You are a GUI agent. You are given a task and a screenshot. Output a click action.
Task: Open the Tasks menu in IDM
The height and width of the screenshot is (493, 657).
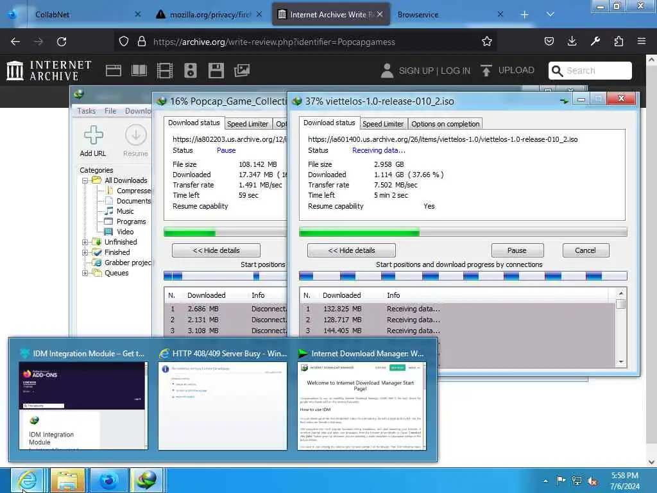click(87, 111)
